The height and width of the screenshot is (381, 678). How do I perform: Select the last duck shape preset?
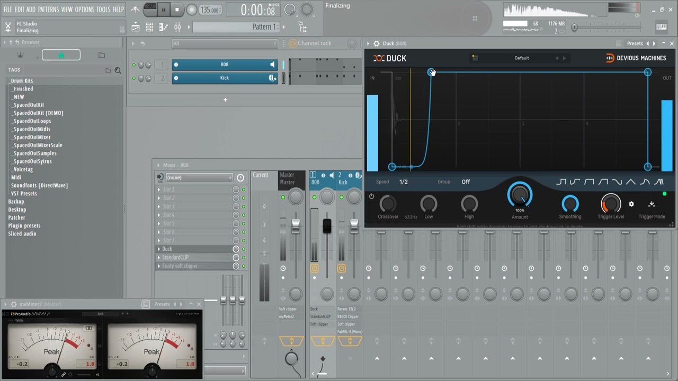[659, 182]
